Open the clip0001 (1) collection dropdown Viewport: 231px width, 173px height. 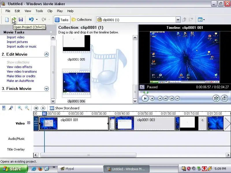click(x=178, y=20)
